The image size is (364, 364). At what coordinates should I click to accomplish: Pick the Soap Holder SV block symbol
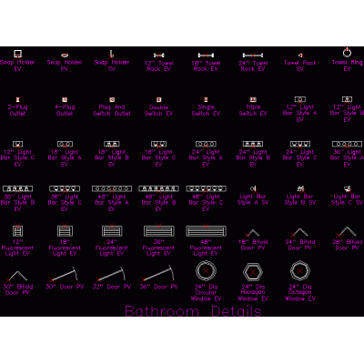point(111,54)
